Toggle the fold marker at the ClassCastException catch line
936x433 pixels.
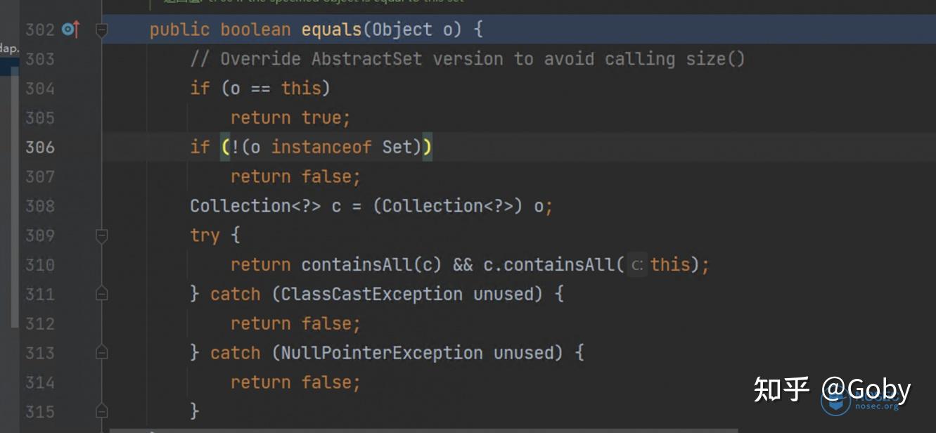101,294
